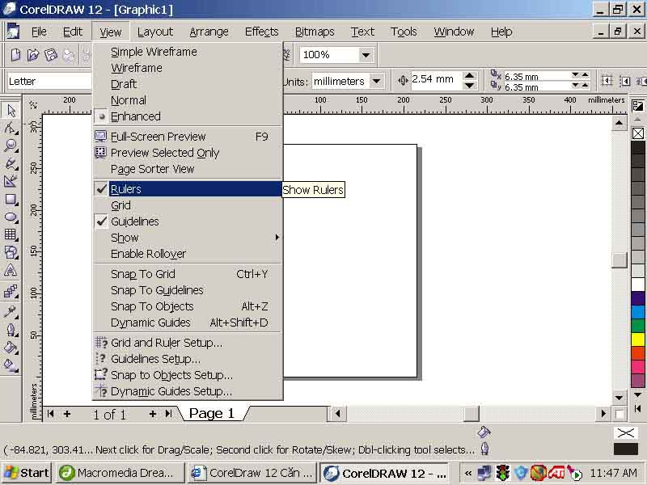
Task: Open the Letter paper size box
Action: [49, 82]
